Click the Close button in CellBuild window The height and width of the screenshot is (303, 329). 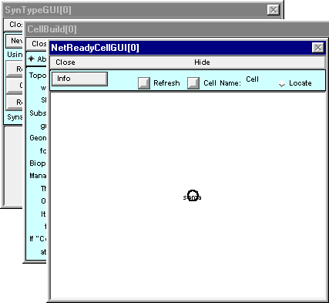tap(39, 44)
